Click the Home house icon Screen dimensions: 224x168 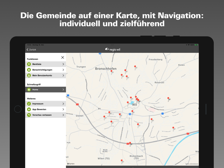pyautogui.click(x=29, y=89)
